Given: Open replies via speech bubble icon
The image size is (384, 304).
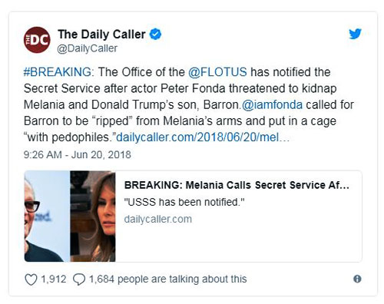Looking at the screenshot, I should [x=79, y=279].
